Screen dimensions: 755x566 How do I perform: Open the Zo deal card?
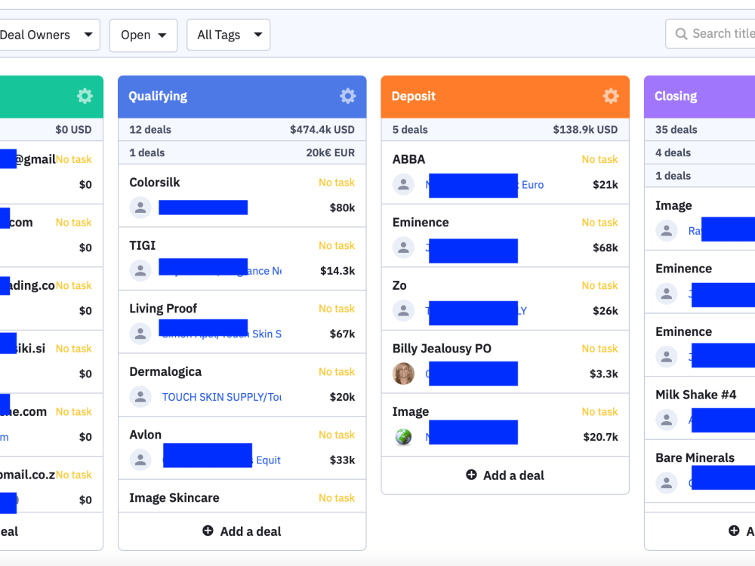pyautogui.click(x=505, y=298)
